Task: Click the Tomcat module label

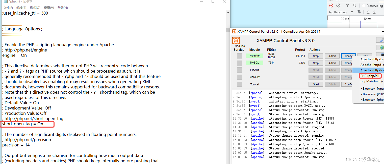Action: pos(255,84)
